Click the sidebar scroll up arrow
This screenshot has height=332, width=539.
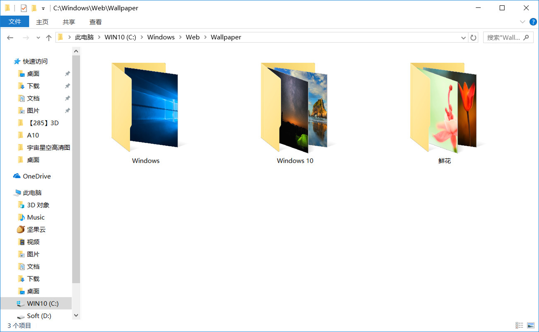pyautogui.click(x=76, y=51)
